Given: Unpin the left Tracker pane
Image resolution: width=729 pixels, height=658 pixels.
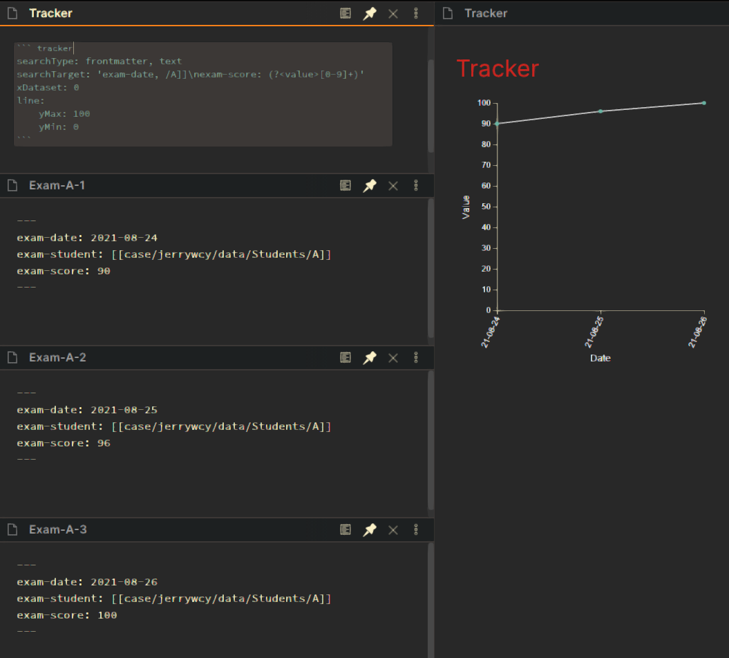Looking at the screenshot, I should (x=370, y=14).
